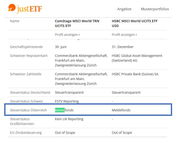
Task: Open the Musterportfolios menu
Action: pyautogui.click(x=155, y=9)
